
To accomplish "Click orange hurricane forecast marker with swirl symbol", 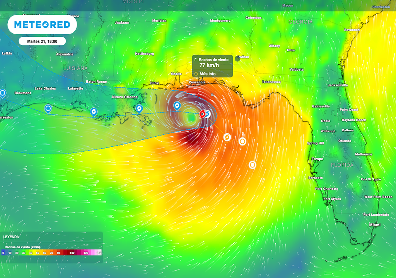I will click(x=227, y=137).
